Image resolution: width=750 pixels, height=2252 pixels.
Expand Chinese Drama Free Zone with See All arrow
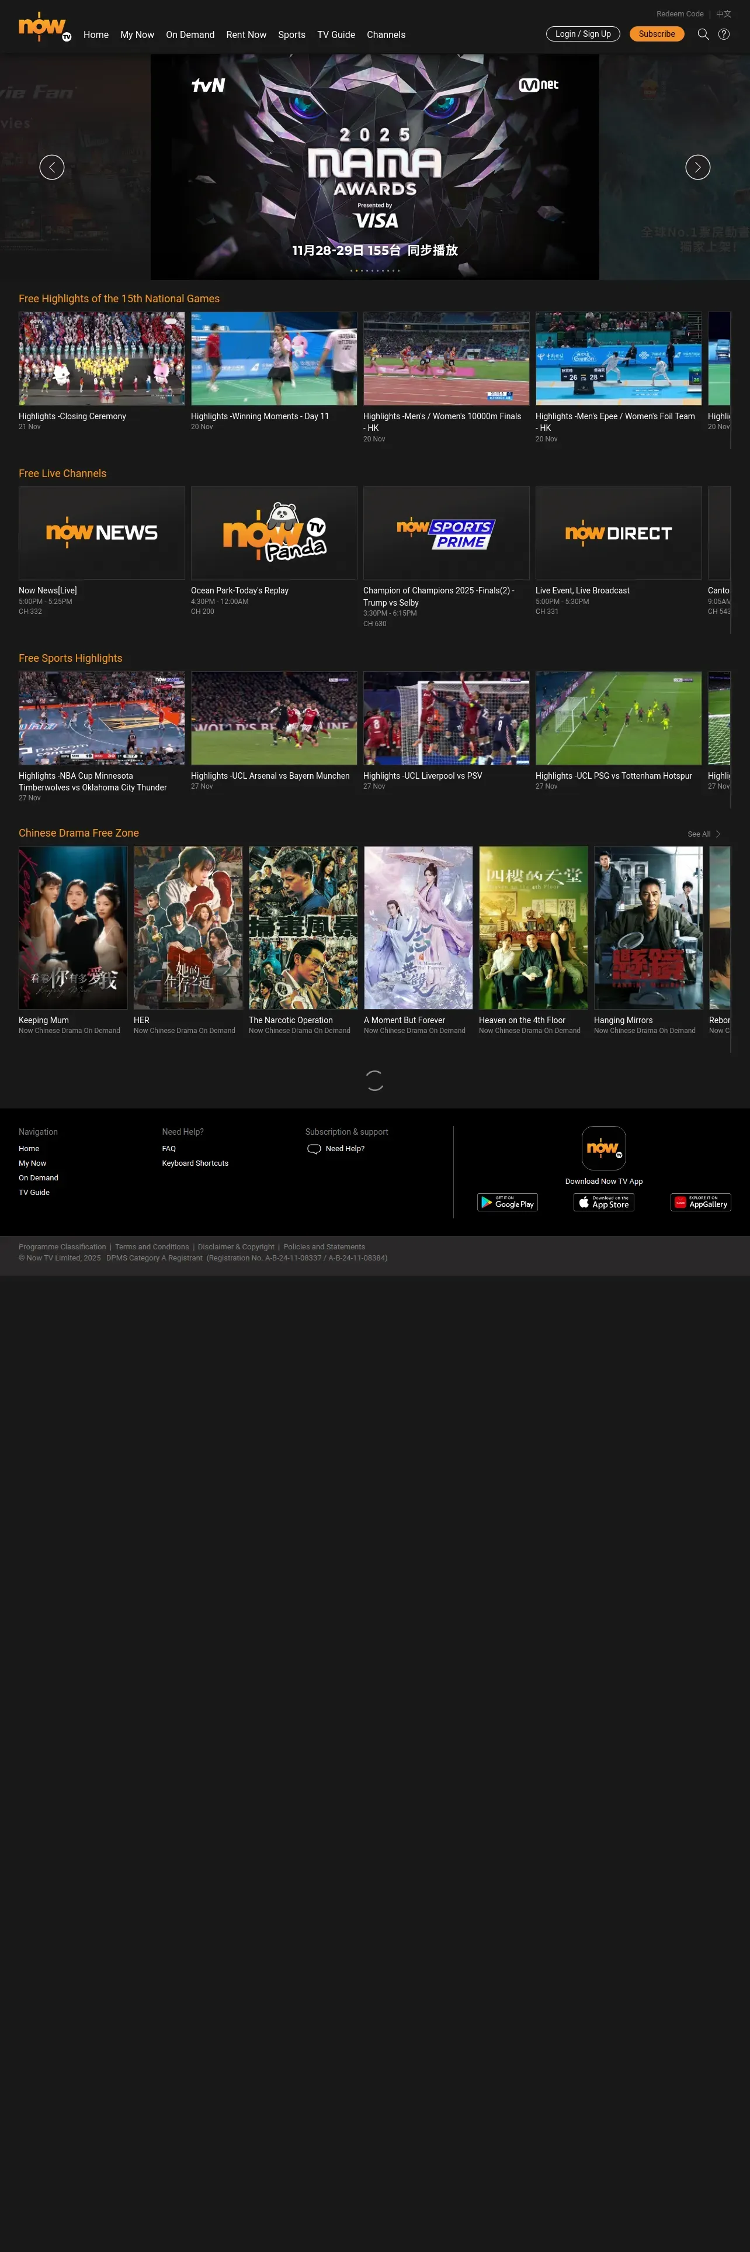(x=704, y=834)
